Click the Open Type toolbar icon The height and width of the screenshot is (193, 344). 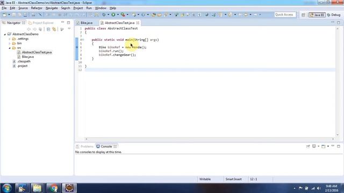coord(154,14)
